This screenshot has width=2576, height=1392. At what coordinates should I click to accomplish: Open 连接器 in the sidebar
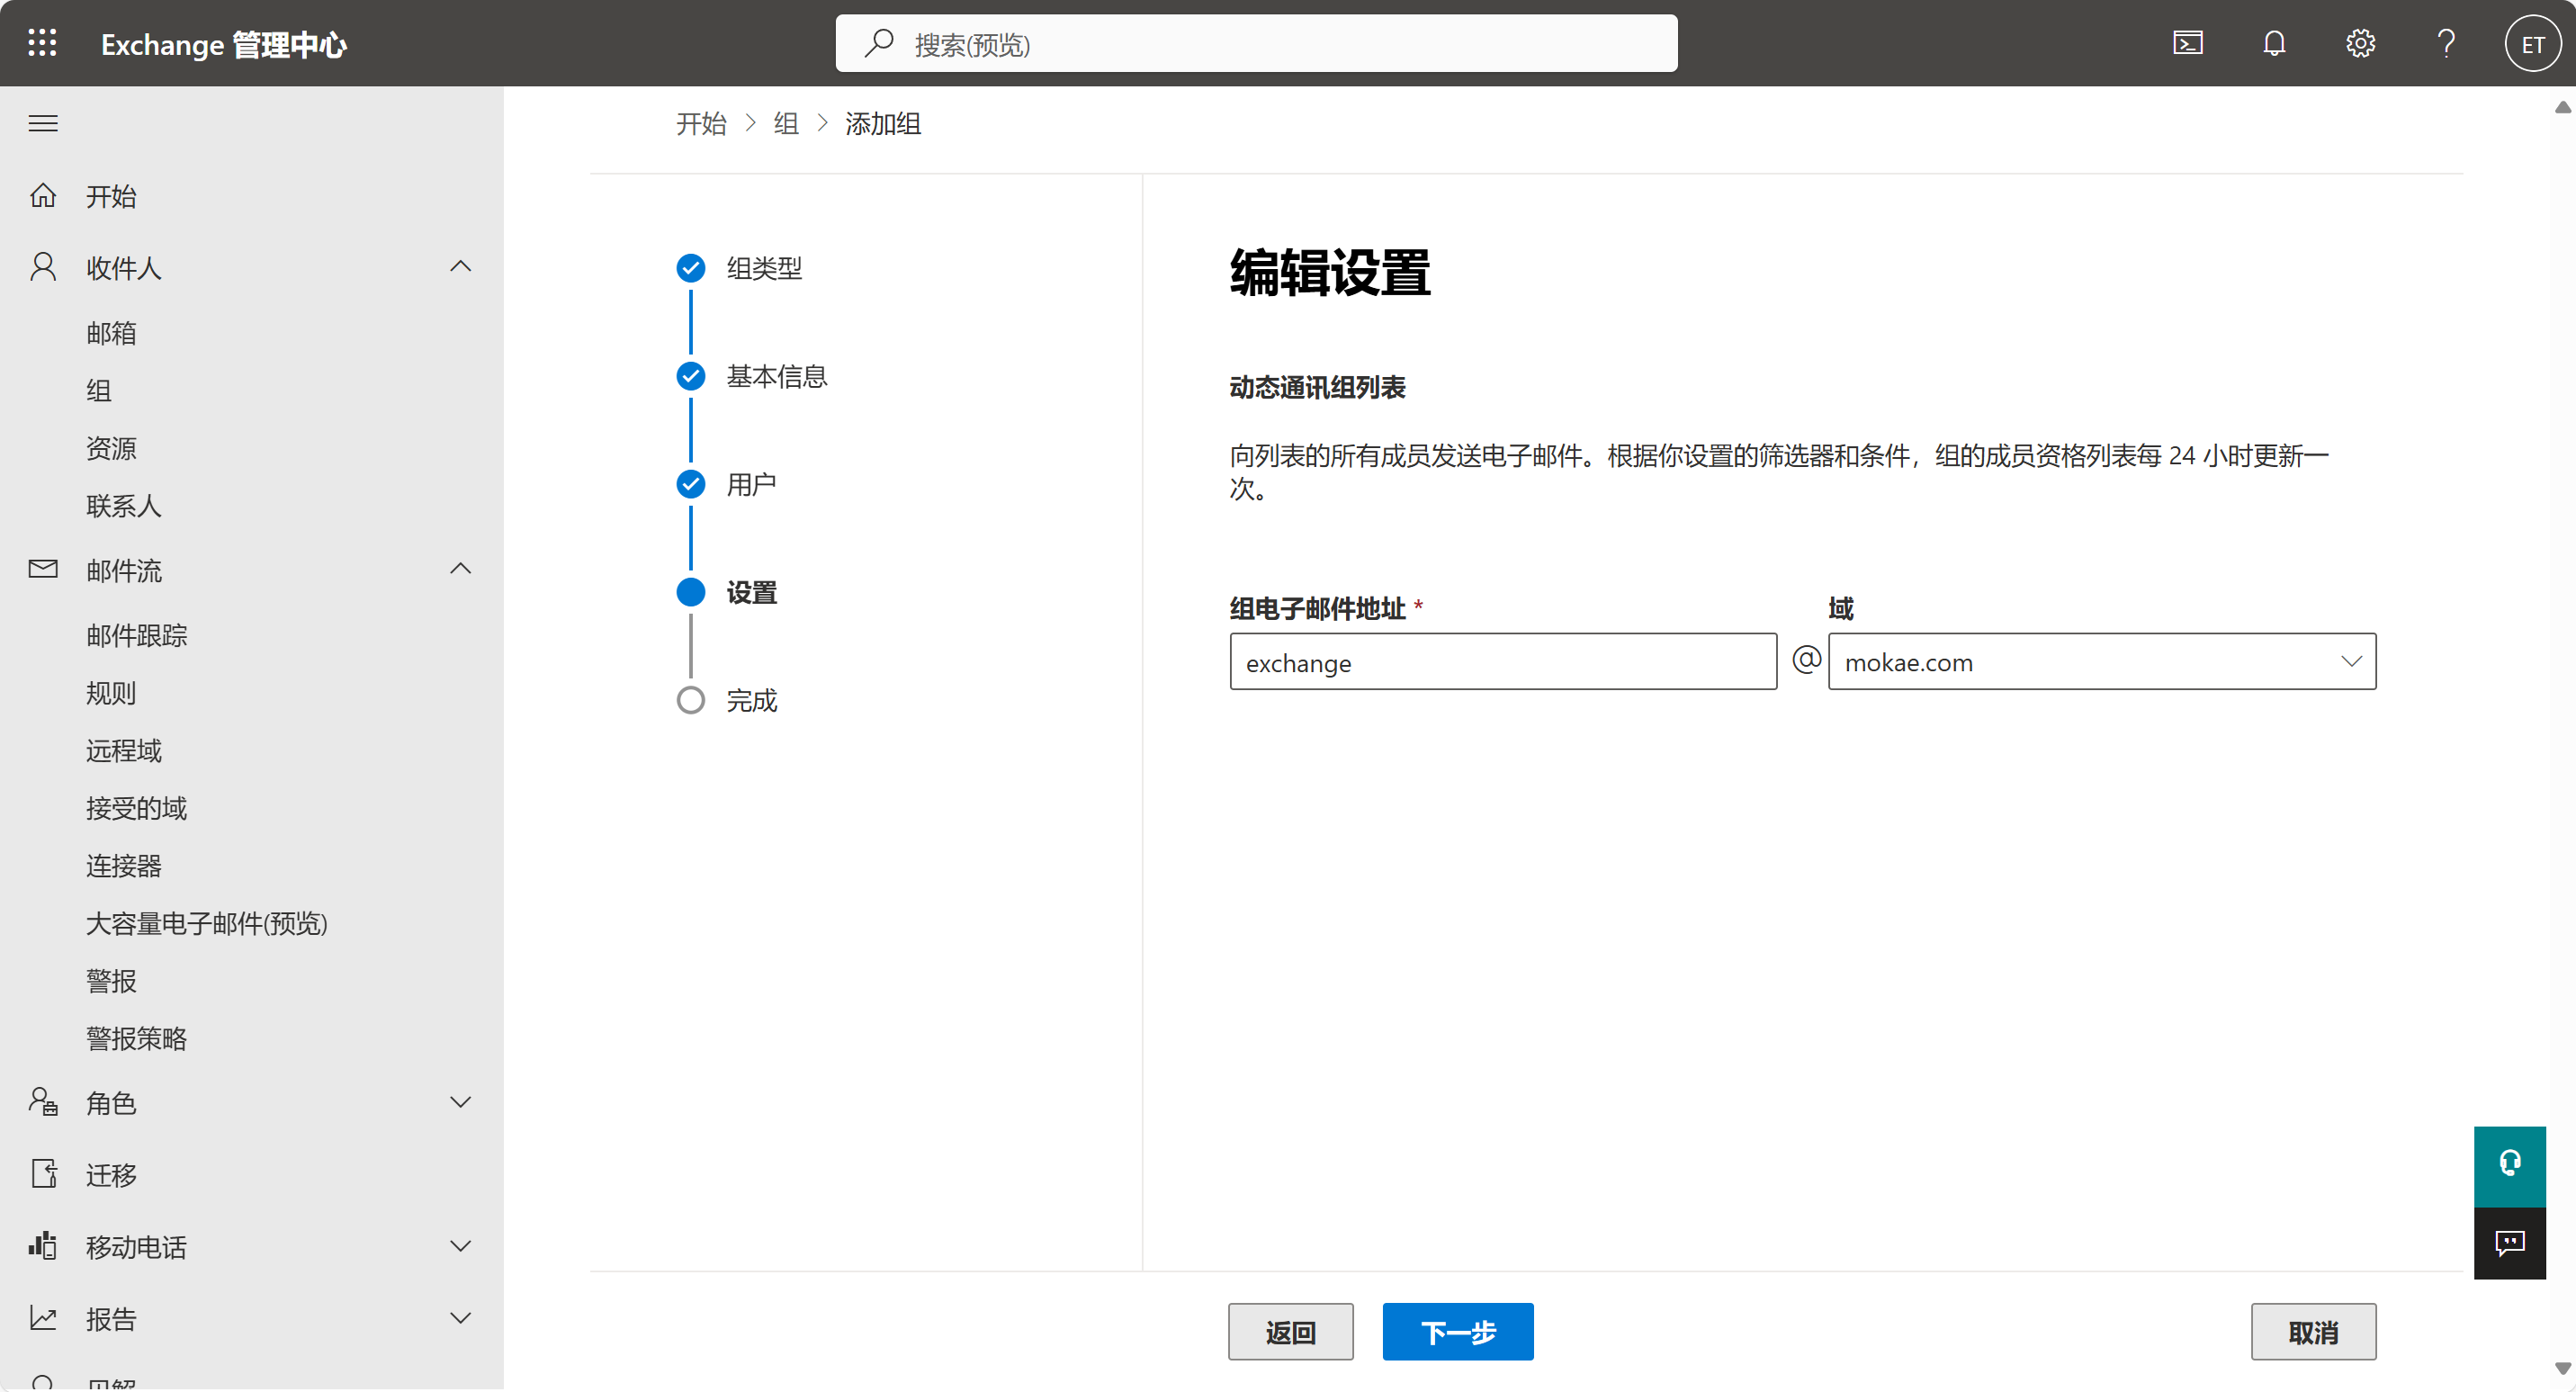pos(124,866)
